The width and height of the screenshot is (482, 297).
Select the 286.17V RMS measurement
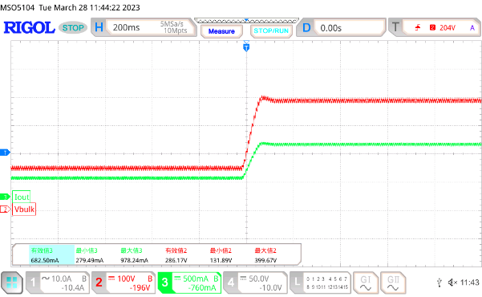pos(176,260)
